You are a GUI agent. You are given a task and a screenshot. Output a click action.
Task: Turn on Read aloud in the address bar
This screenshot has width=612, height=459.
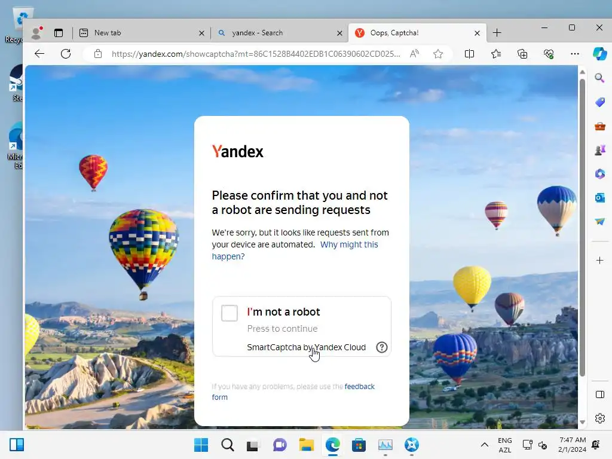(415, 54)
